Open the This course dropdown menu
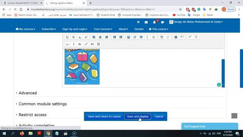 159,29
